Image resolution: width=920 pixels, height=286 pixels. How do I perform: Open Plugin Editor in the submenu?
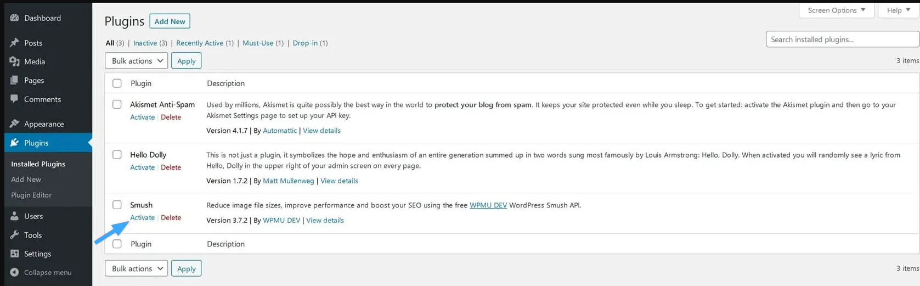click(x=31, y=195)
